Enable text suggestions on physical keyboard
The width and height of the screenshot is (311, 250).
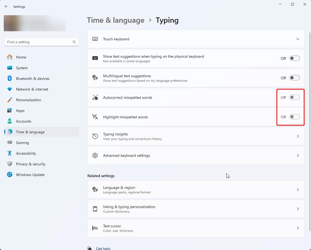pos(295,58)
